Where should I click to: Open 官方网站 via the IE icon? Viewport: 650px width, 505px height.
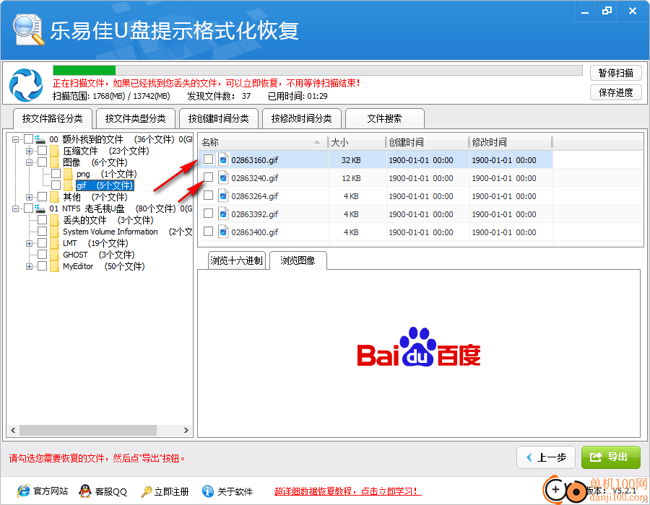point(24,491)
